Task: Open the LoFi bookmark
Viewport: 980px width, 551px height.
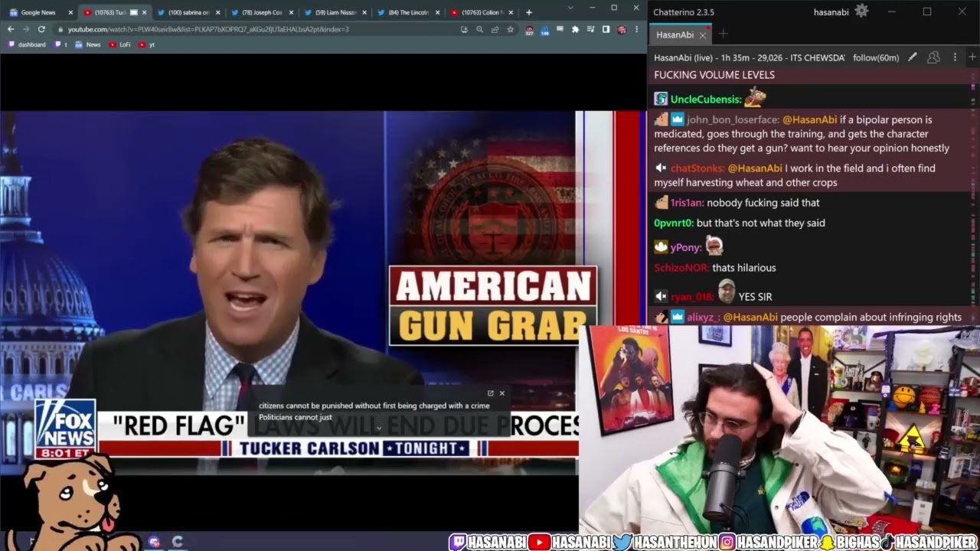Action: point(119,44)
